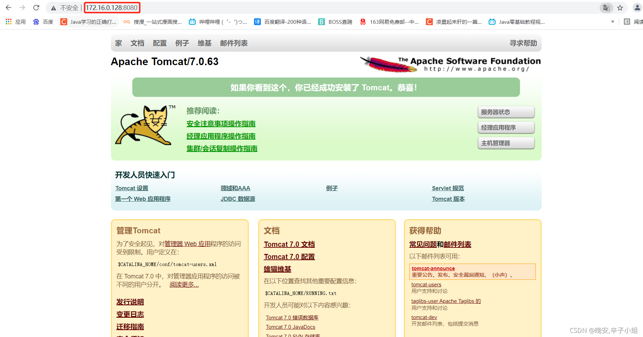
Task: Reload the current page
Action: coord(36,8)
